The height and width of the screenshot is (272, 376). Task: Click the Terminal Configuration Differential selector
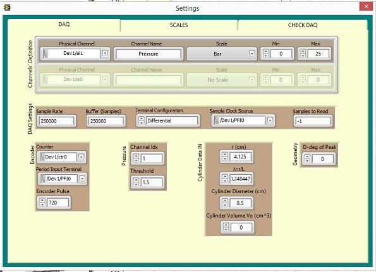click(172, 121)
